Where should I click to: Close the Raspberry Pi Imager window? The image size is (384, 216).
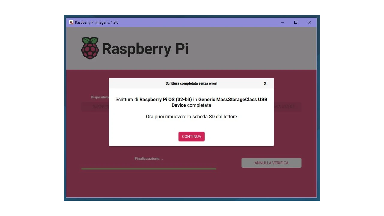tap(309, 22)
